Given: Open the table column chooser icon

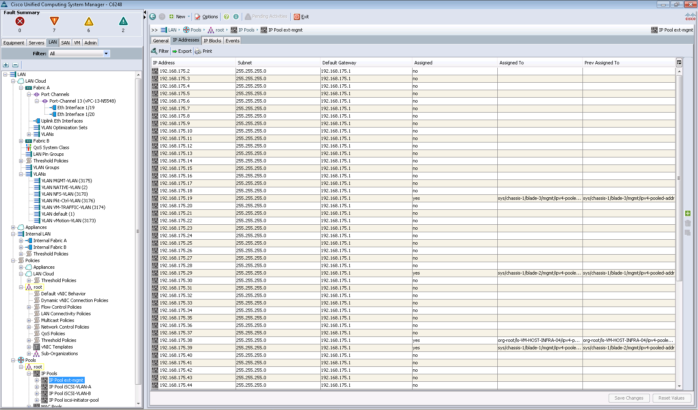Looking at the screenshot, I should (679, 62).
